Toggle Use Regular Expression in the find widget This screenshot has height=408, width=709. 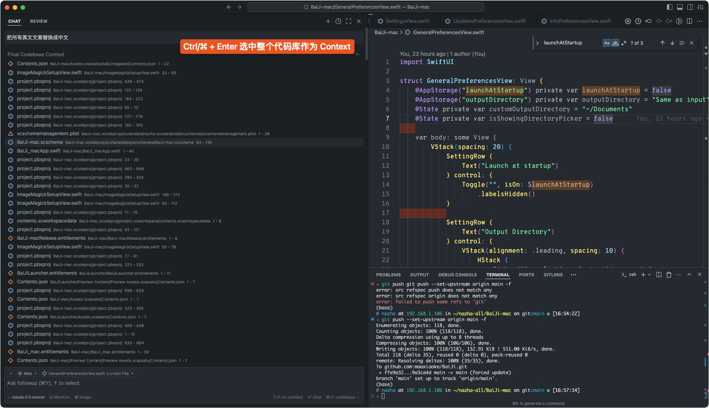[624, 43]
